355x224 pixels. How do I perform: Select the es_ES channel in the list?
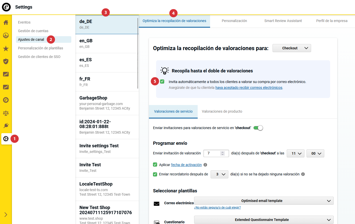[107, 63]
